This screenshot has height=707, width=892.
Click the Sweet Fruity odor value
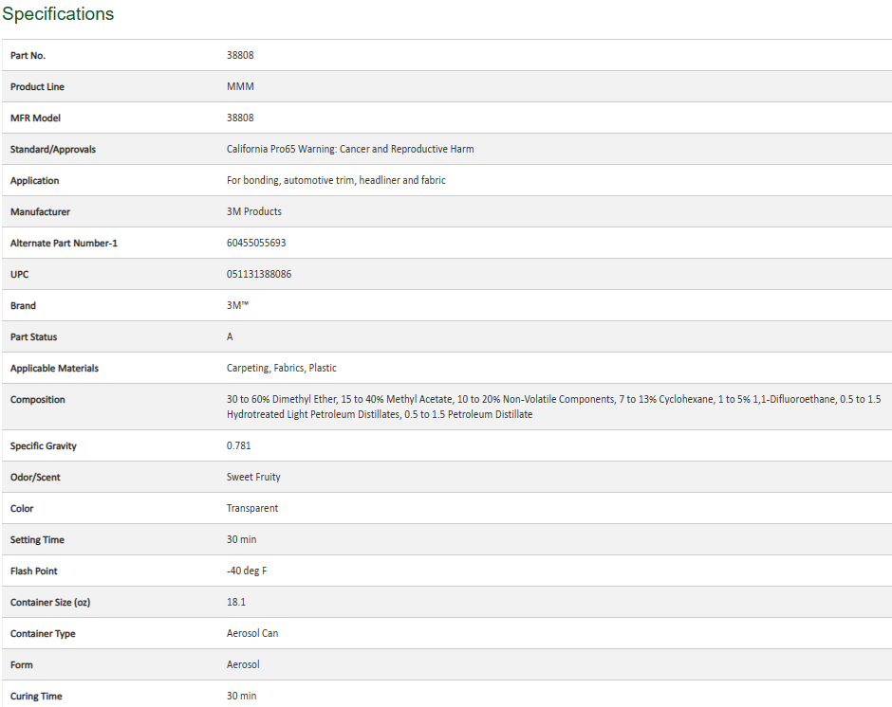click(x=253, y=477)
